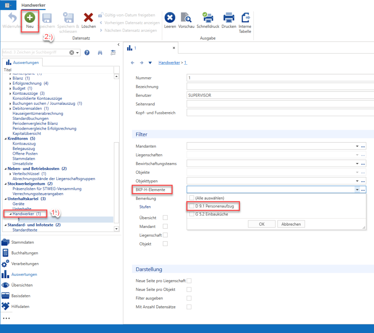Click the Handwerker breadcrumb link
The height and width of the screenshot is (333, 374).
pos(169,63)
